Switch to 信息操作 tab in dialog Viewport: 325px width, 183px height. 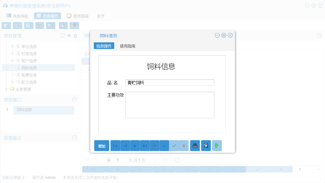pos(104,46)
